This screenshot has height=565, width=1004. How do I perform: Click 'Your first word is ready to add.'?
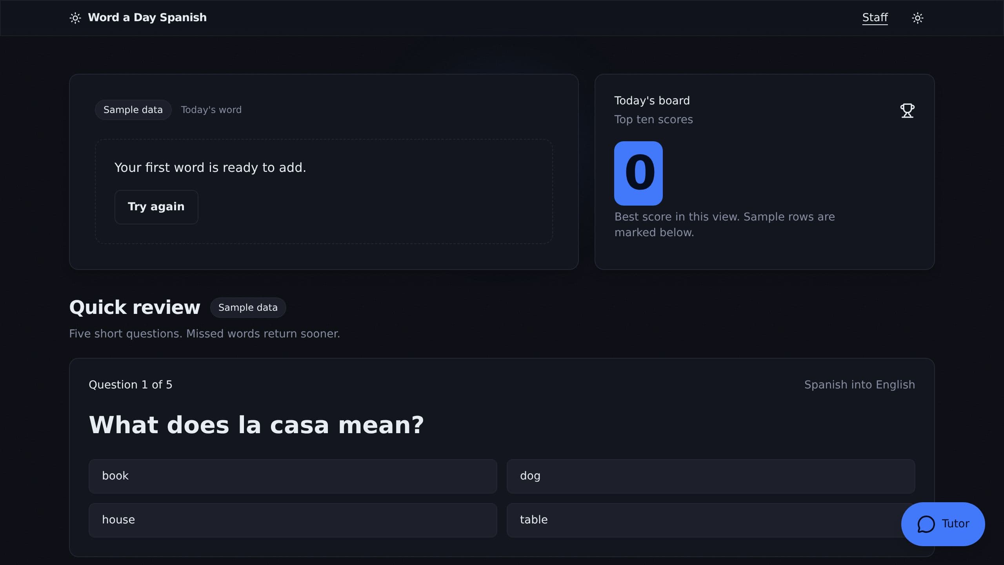tap(210, 168)
